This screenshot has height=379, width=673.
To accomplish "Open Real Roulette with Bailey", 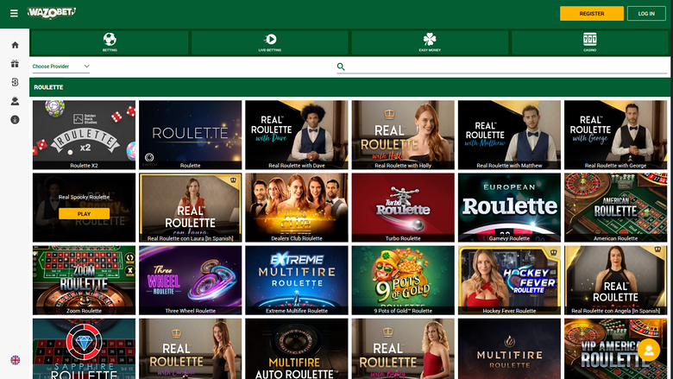I will click(x=403, y=349).
